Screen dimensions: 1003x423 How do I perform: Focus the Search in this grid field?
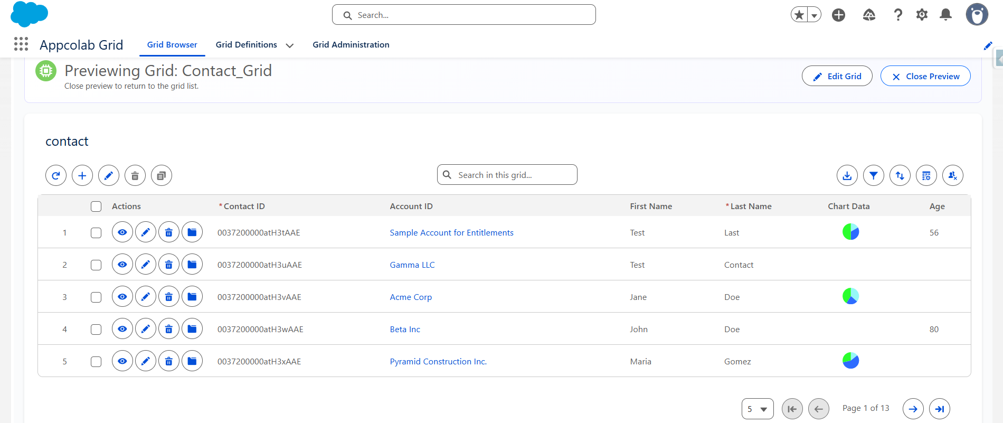pos(507,175)
